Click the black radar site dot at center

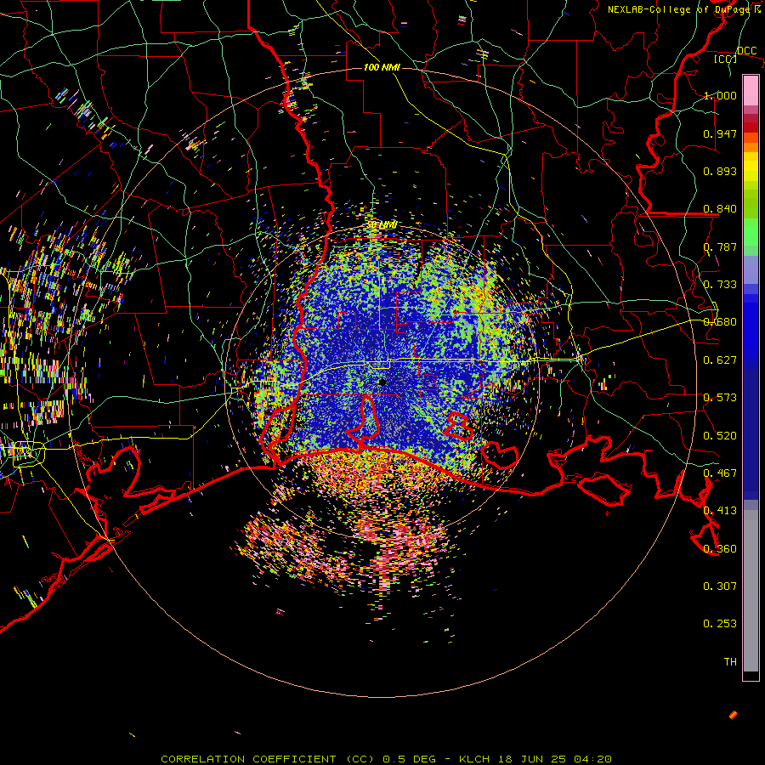click(382, 382)
